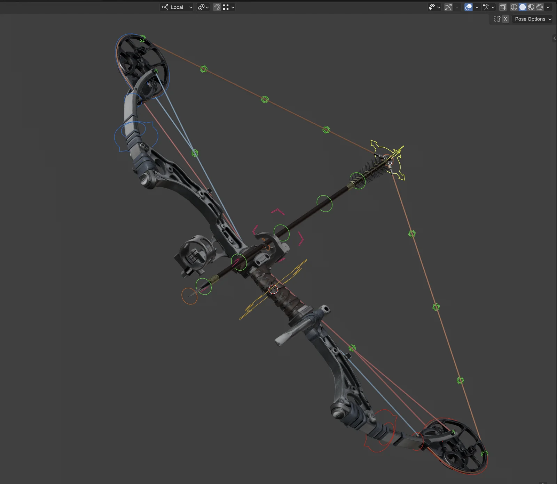This screenshot has height=484, width=557.
Task: Activate Rendered viewport shading
Action: click(x=540, y=7)
